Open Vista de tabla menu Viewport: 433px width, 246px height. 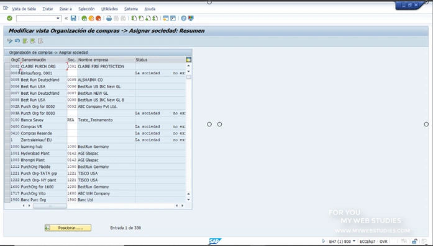24,9
